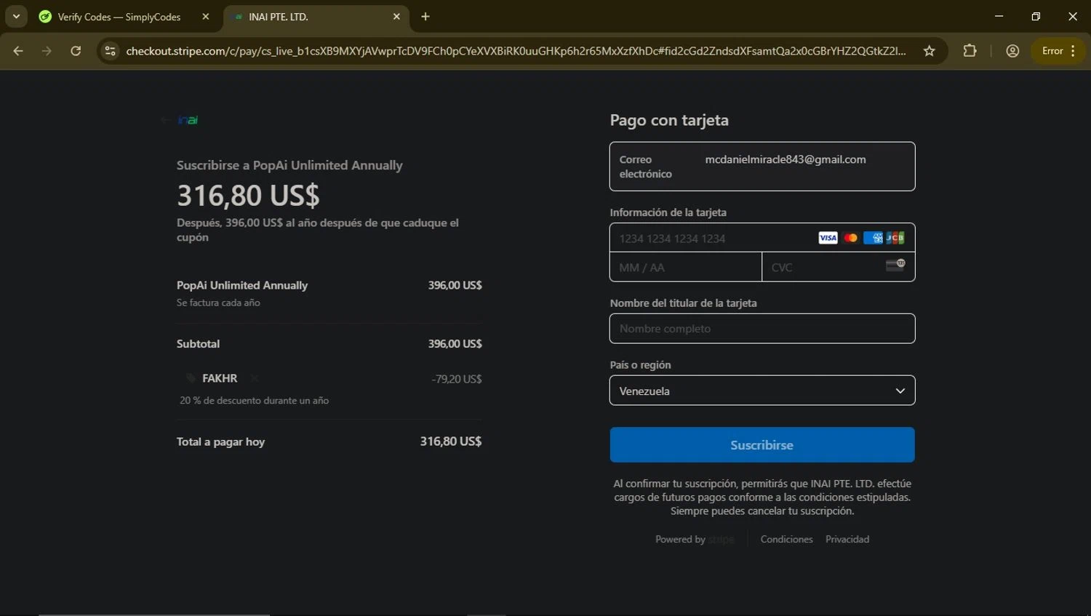Image resolution: width=1091 pixels, height=616 pixels.
Task: Minimize the browser window
Action: (x=999, y=16)
